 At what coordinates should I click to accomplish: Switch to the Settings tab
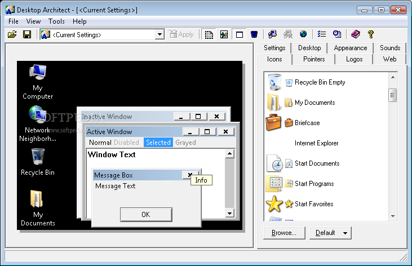[274, 48]
